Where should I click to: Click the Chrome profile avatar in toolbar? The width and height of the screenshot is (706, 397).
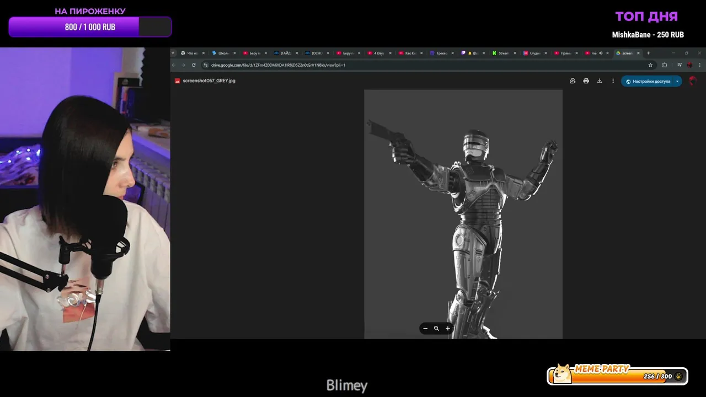[689, 65]
